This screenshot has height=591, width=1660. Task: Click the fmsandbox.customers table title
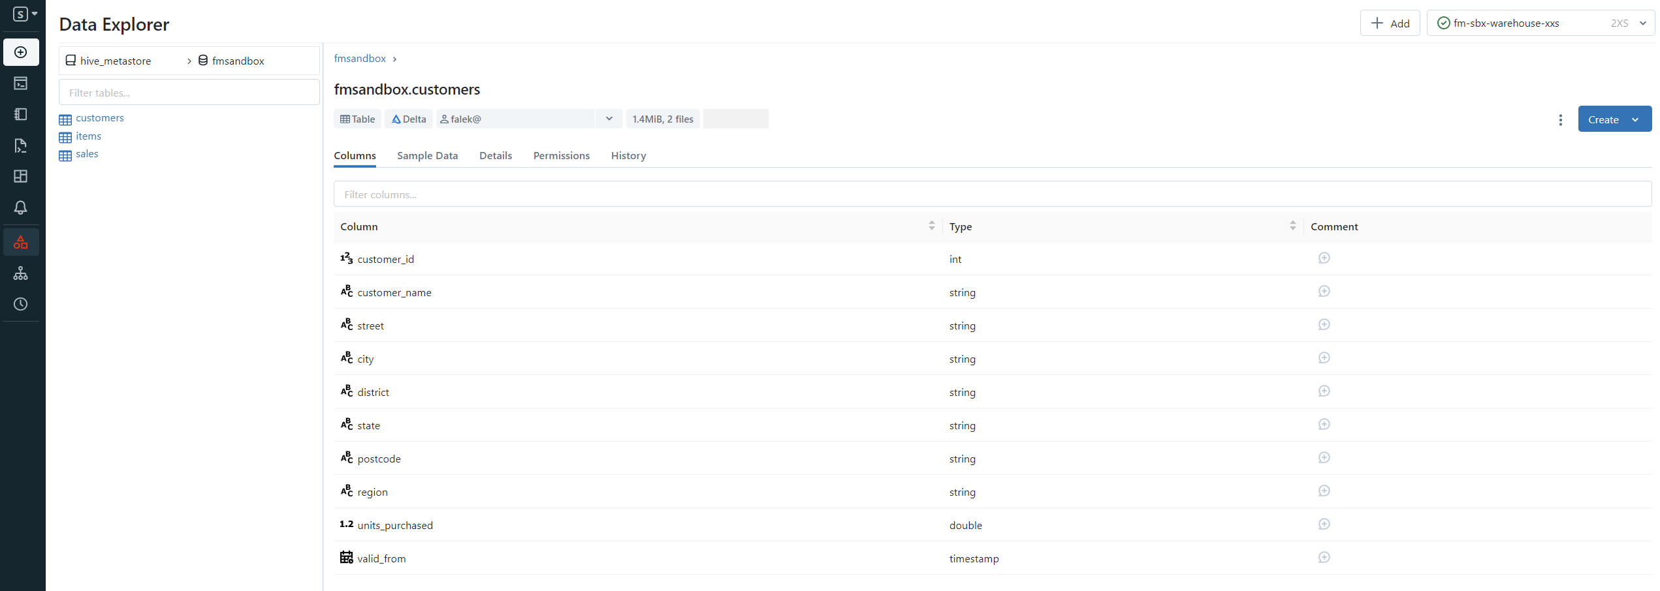(x=407, y=89)
